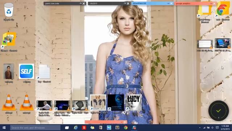Screen dimensions: 232x131
Task: Select the blank document shortcut icon
Action: click(44, 72)
